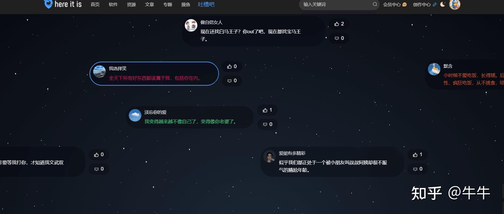Select the highlighted 我选择笑 comment bubble

click(154, 74)
